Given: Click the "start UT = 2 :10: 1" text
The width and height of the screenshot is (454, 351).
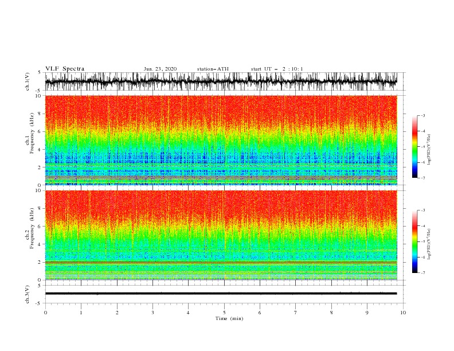Looking at the screenshot, I should 277,69.
